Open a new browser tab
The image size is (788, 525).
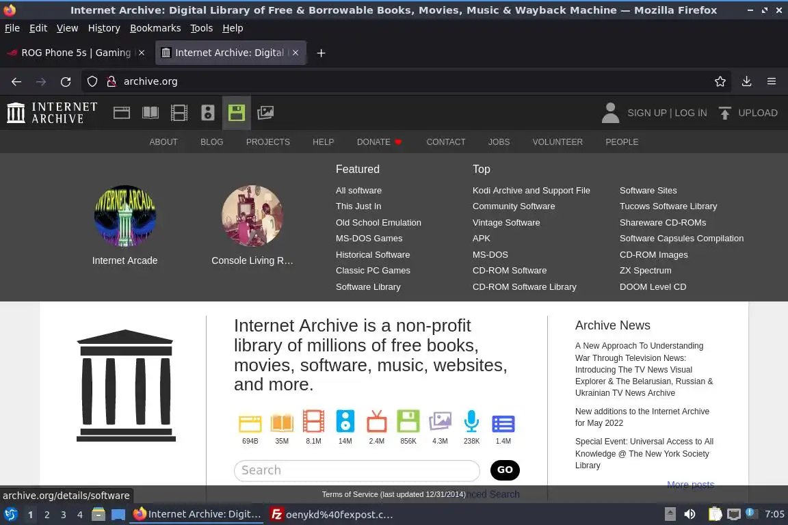pyautogui.click(x=321, y=53)
